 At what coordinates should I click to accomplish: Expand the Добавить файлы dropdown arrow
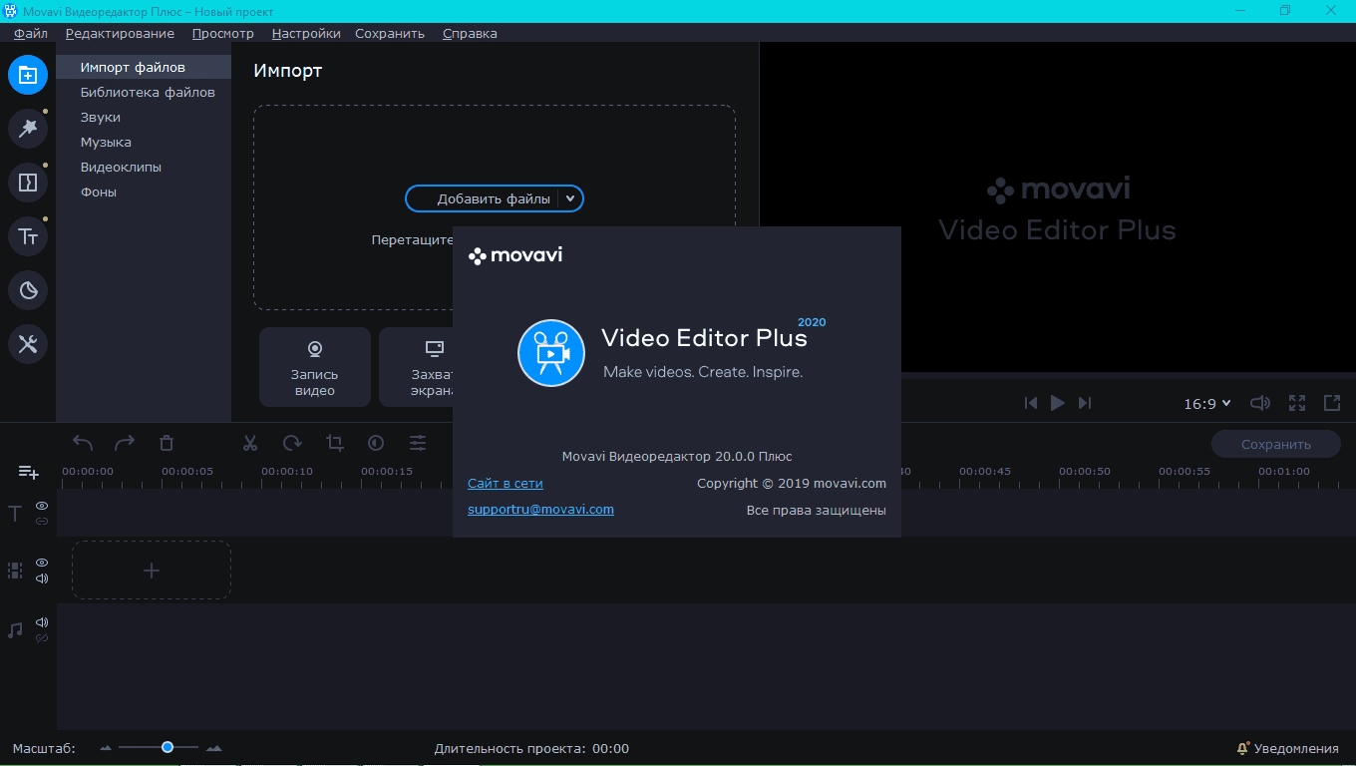coord(570,198)
